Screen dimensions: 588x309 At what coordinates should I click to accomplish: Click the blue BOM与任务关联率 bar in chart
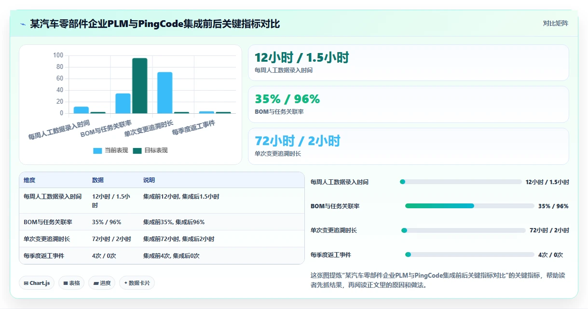pyautogui.click(x=123, y=104)
